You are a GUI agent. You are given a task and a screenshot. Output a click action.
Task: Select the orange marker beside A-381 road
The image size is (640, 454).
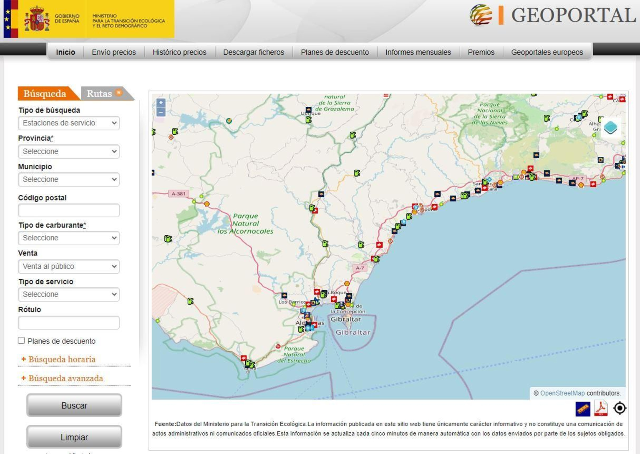(207, 204)
